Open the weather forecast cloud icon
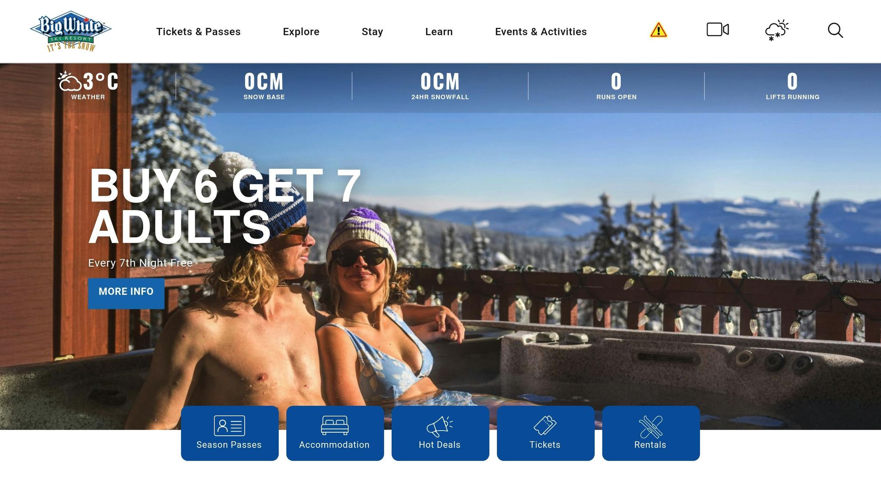Viewport: 881px width, 496px height. [x=776, y=30]
